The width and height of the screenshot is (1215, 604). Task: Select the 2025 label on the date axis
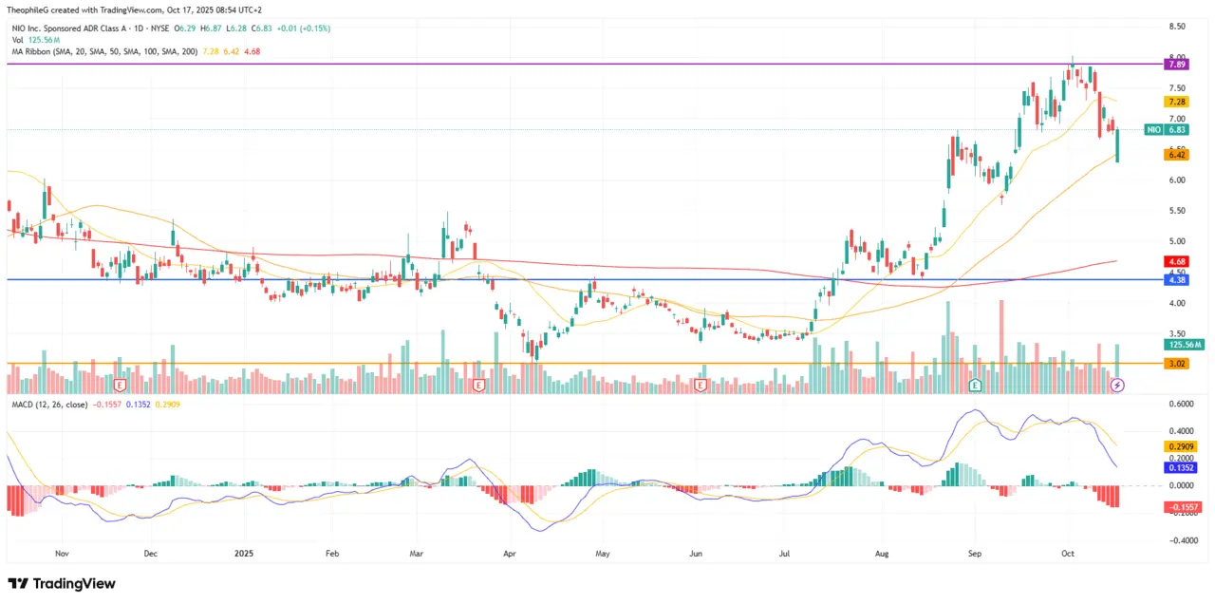pos(244,553)
